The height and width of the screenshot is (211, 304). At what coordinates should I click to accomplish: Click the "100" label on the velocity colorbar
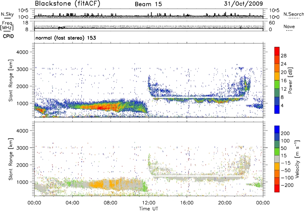pos(285,141)
